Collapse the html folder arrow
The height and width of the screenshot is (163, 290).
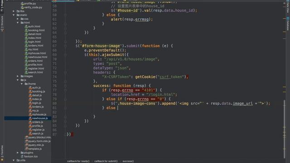pos(18,23)
